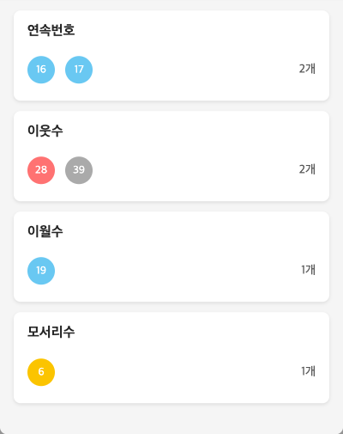Tap the blue number 17 ball
343x434 pixels.
coord(79,70)
